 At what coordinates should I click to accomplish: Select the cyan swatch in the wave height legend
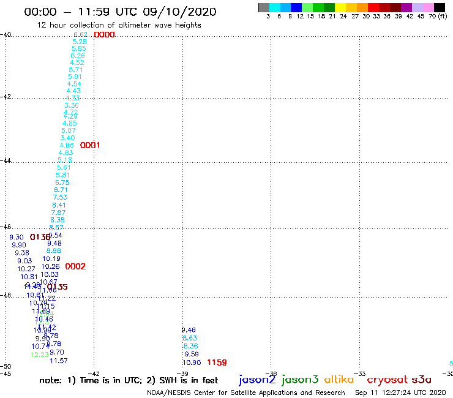(275, 7)
